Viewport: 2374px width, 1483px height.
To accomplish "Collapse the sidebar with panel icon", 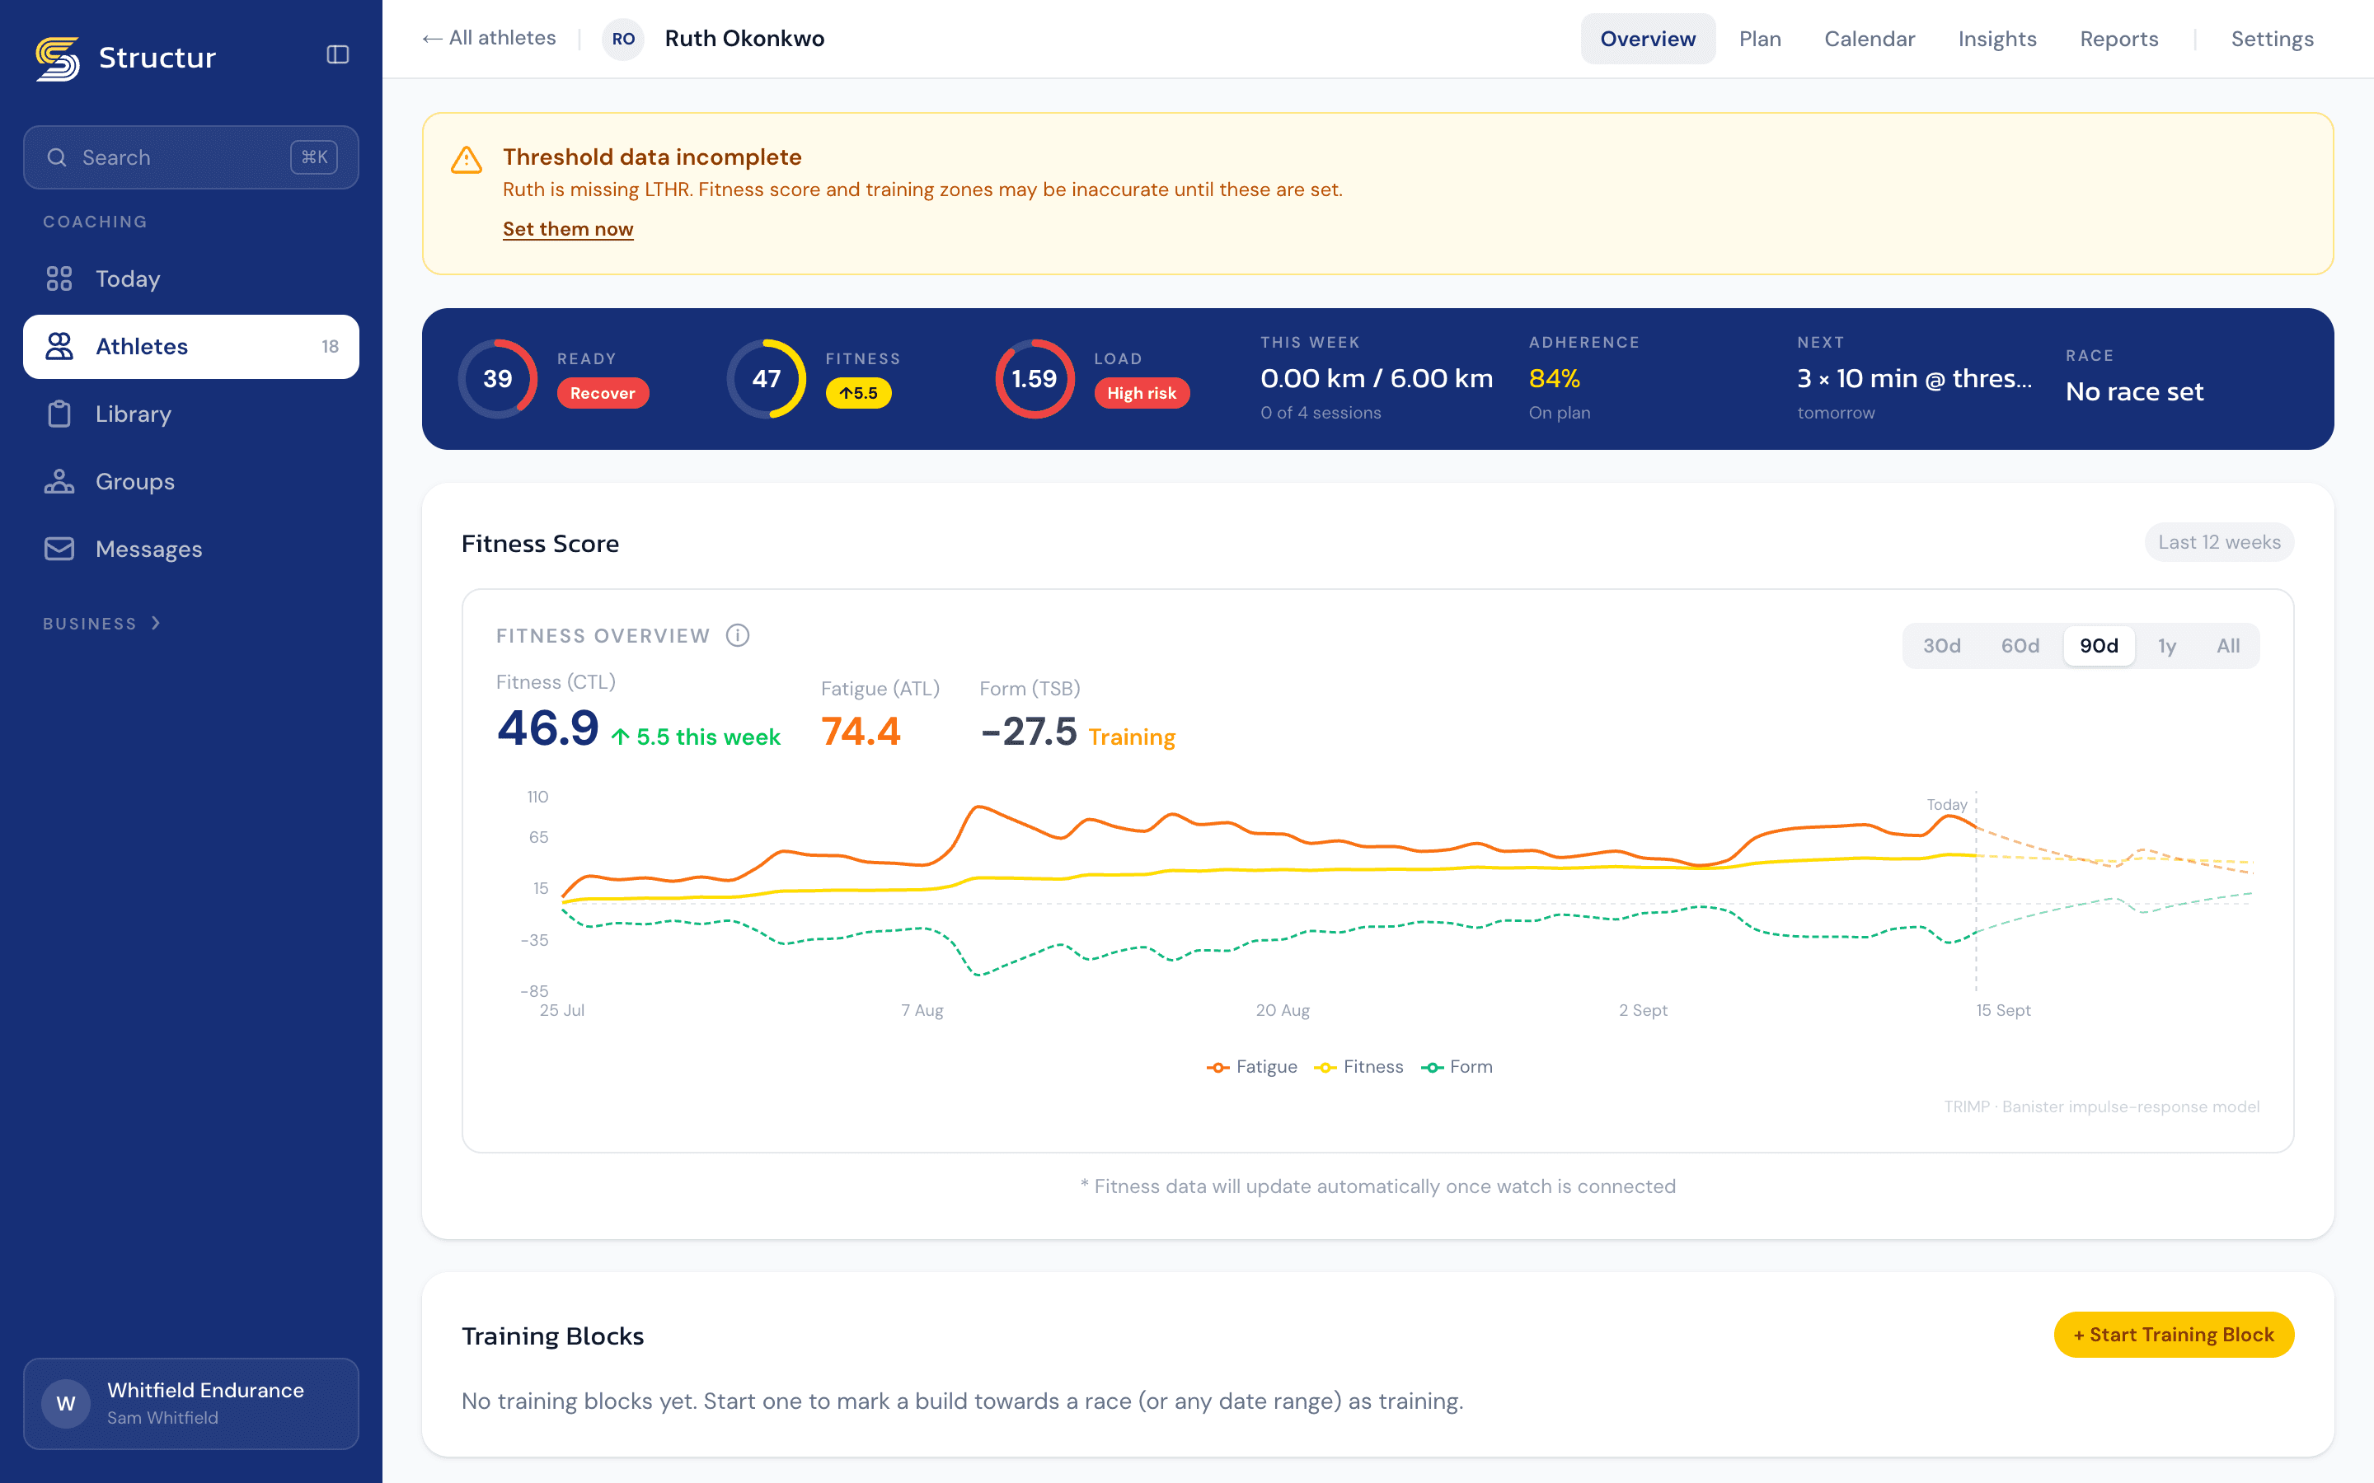I will (337, 55).
